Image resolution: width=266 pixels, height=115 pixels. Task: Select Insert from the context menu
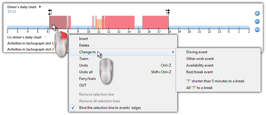(83, 39)
